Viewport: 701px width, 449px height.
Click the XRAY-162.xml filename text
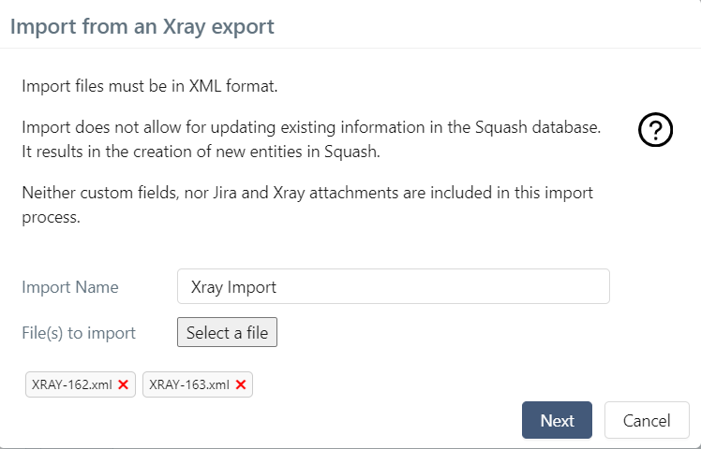(71, 384)
